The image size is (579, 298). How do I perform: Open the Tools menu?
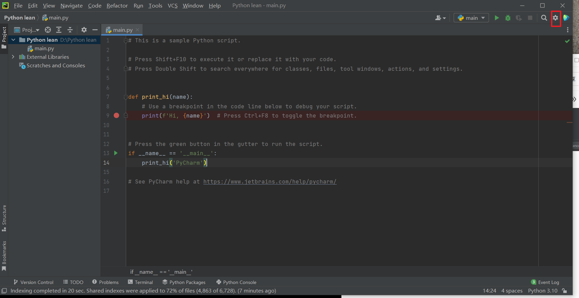click(x=155, y=5)
